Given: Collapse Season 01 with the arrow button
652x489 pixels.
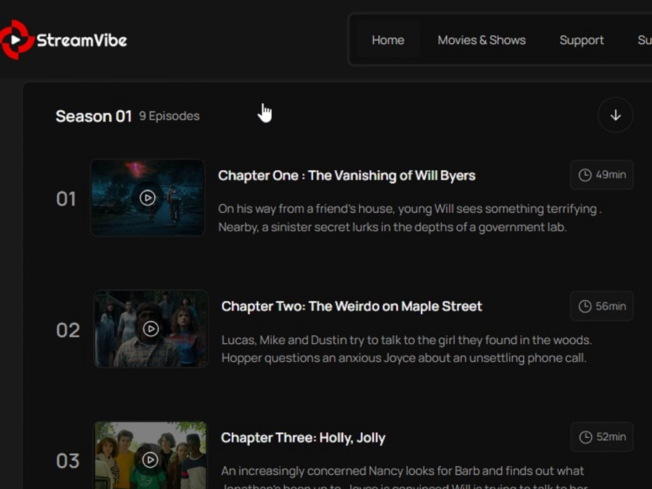Looking at the screenshot, I should pyautogui.click(x=615, y=115).
